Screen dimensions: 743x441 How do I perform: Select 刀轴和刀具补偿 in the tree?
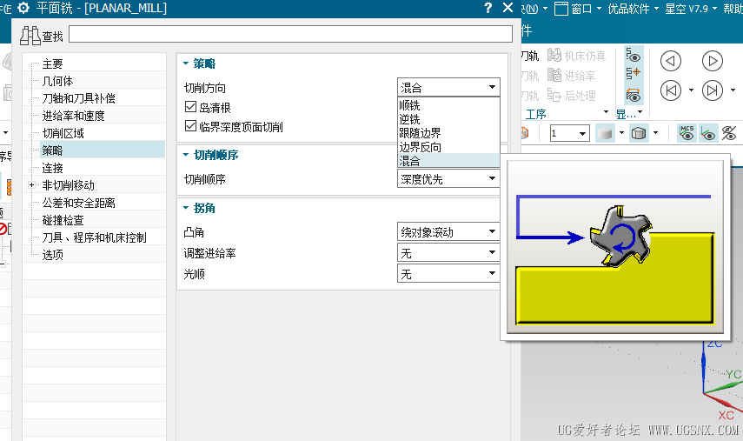79,98
